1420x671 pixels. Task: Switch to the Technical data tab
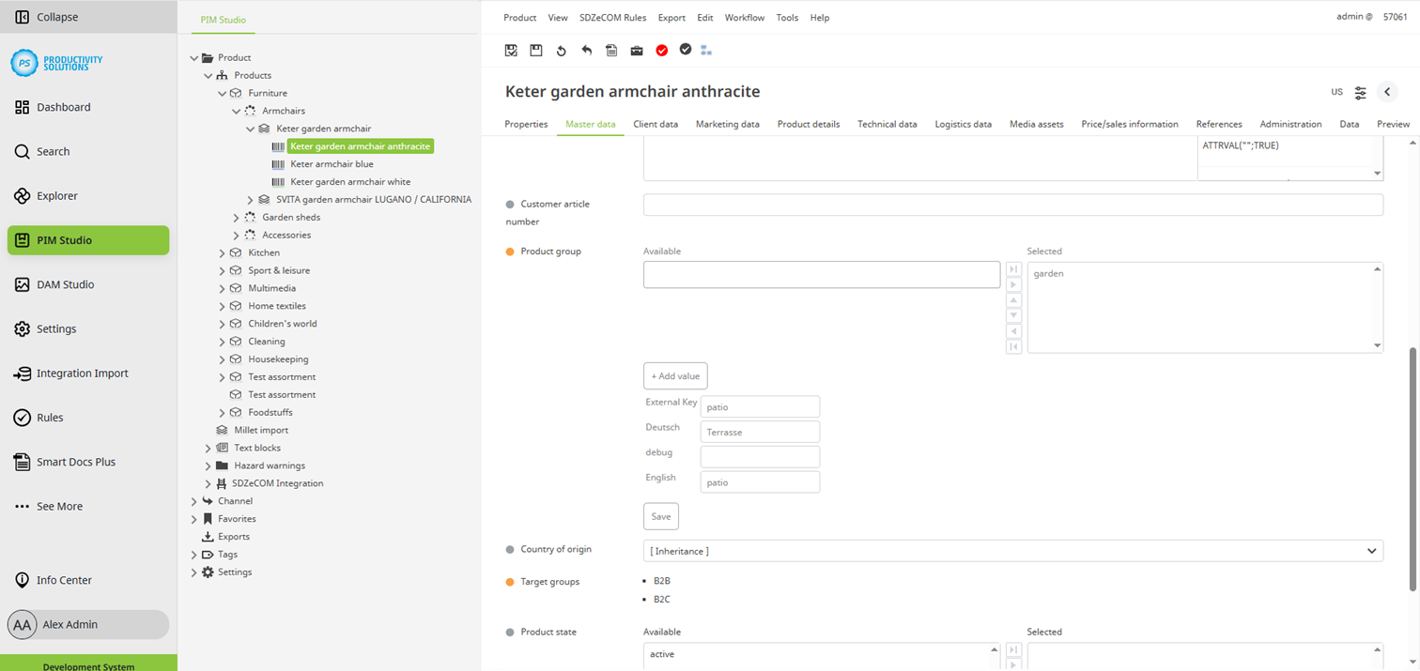(x=887, y=124)
